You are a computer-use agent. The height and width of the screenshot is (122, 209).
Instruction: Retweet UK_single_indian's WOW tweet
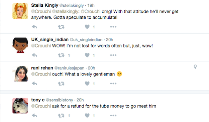pyautogui.click(x=61, y=55)
